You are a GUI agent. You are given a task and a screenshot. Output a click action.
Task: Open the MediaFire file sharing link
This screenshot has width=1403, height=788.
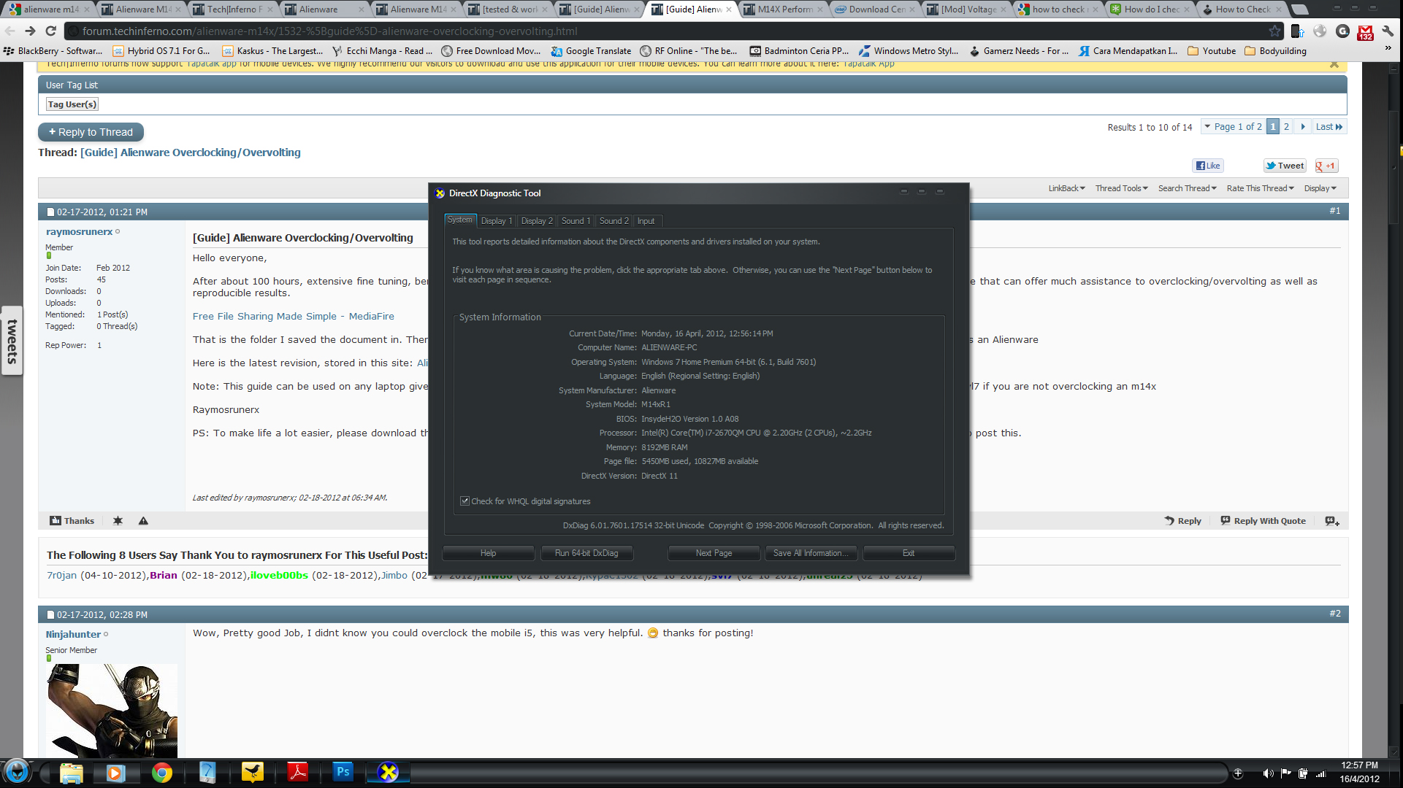[x=293, y=316]
